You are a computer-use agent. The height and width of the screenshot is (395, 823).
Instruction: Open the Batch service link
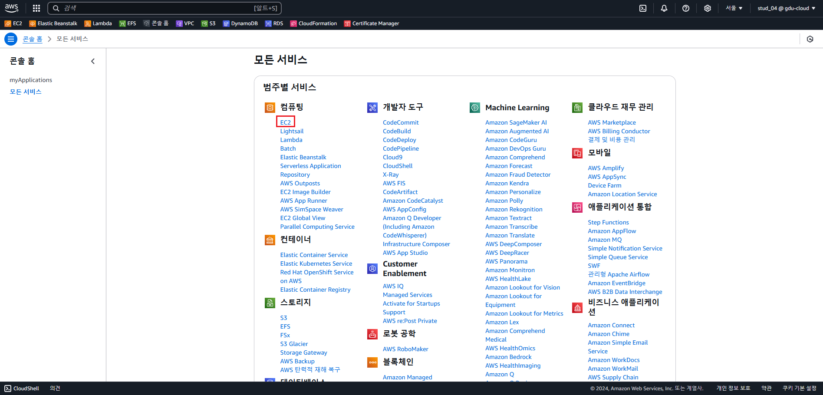pos(288,148)
